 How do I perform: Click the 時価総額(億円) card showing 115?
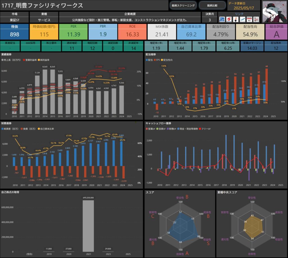click(x=44, y=32)
